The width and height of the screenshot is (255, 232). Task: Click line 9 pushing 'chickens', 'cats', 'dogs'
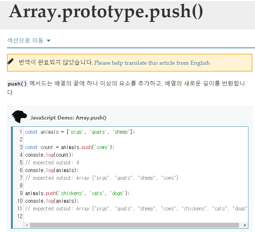pos(77,193)
